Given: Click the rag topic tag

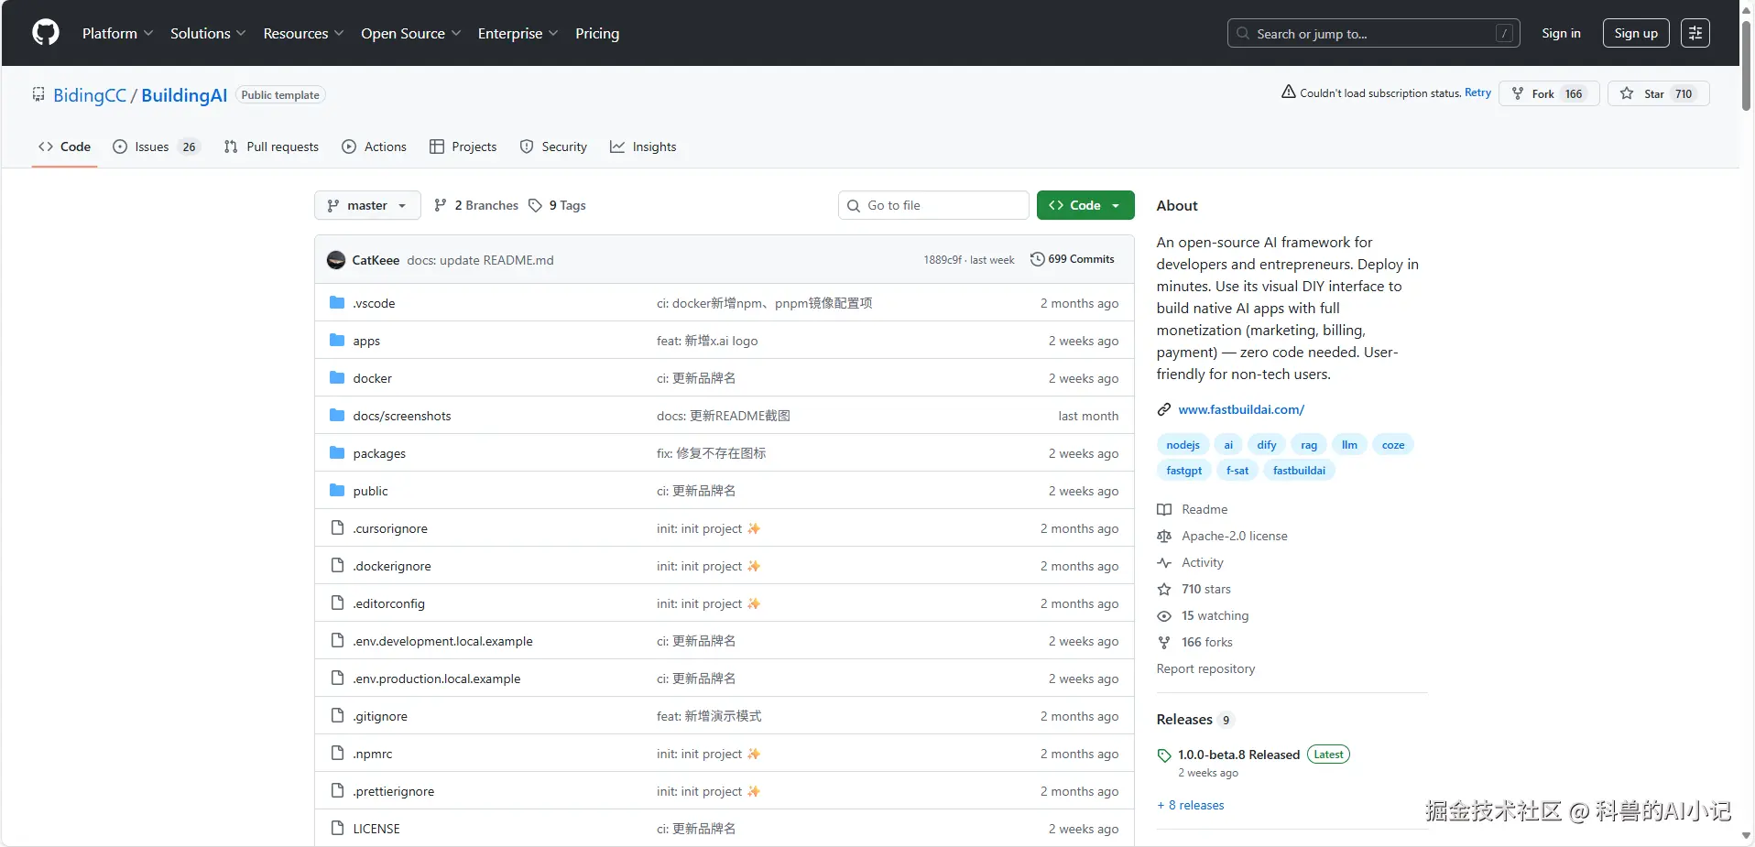Looking at the screenshot, I should coord(1309,445).
